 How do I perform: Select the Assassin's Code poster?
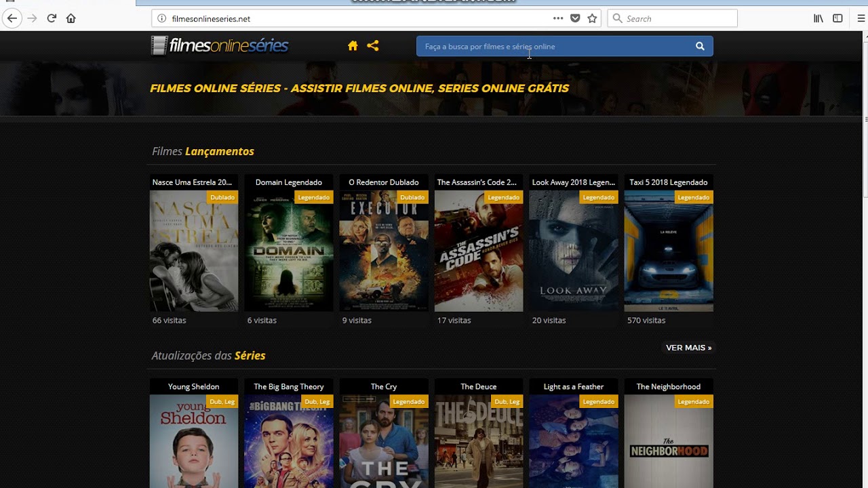tap(479, 251)
